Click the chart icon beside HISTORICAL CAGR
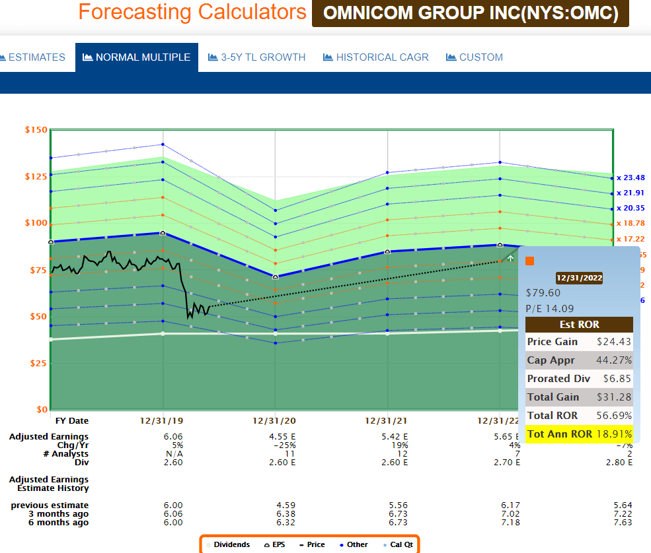 (328, 57)
